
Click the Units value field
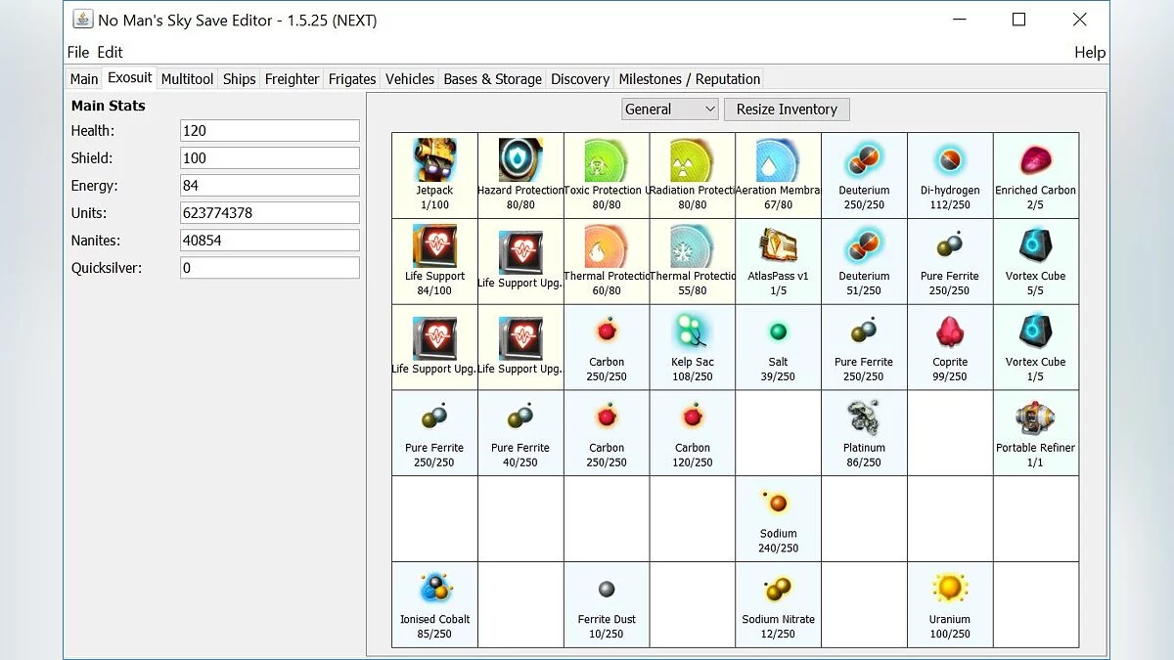(x=270, y=212)
